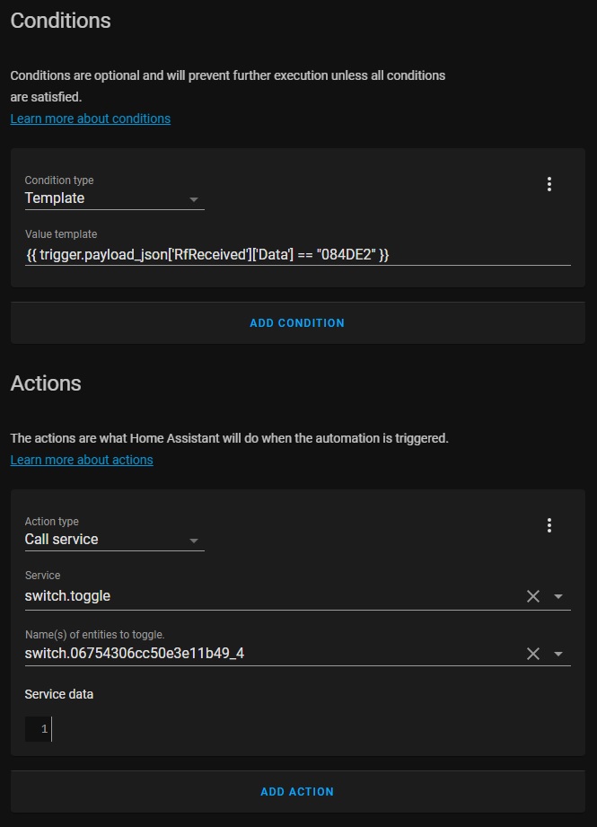Open the condition's three-dot overflow menu
This screenshot has height=827, width=597.
click(549, 184)
